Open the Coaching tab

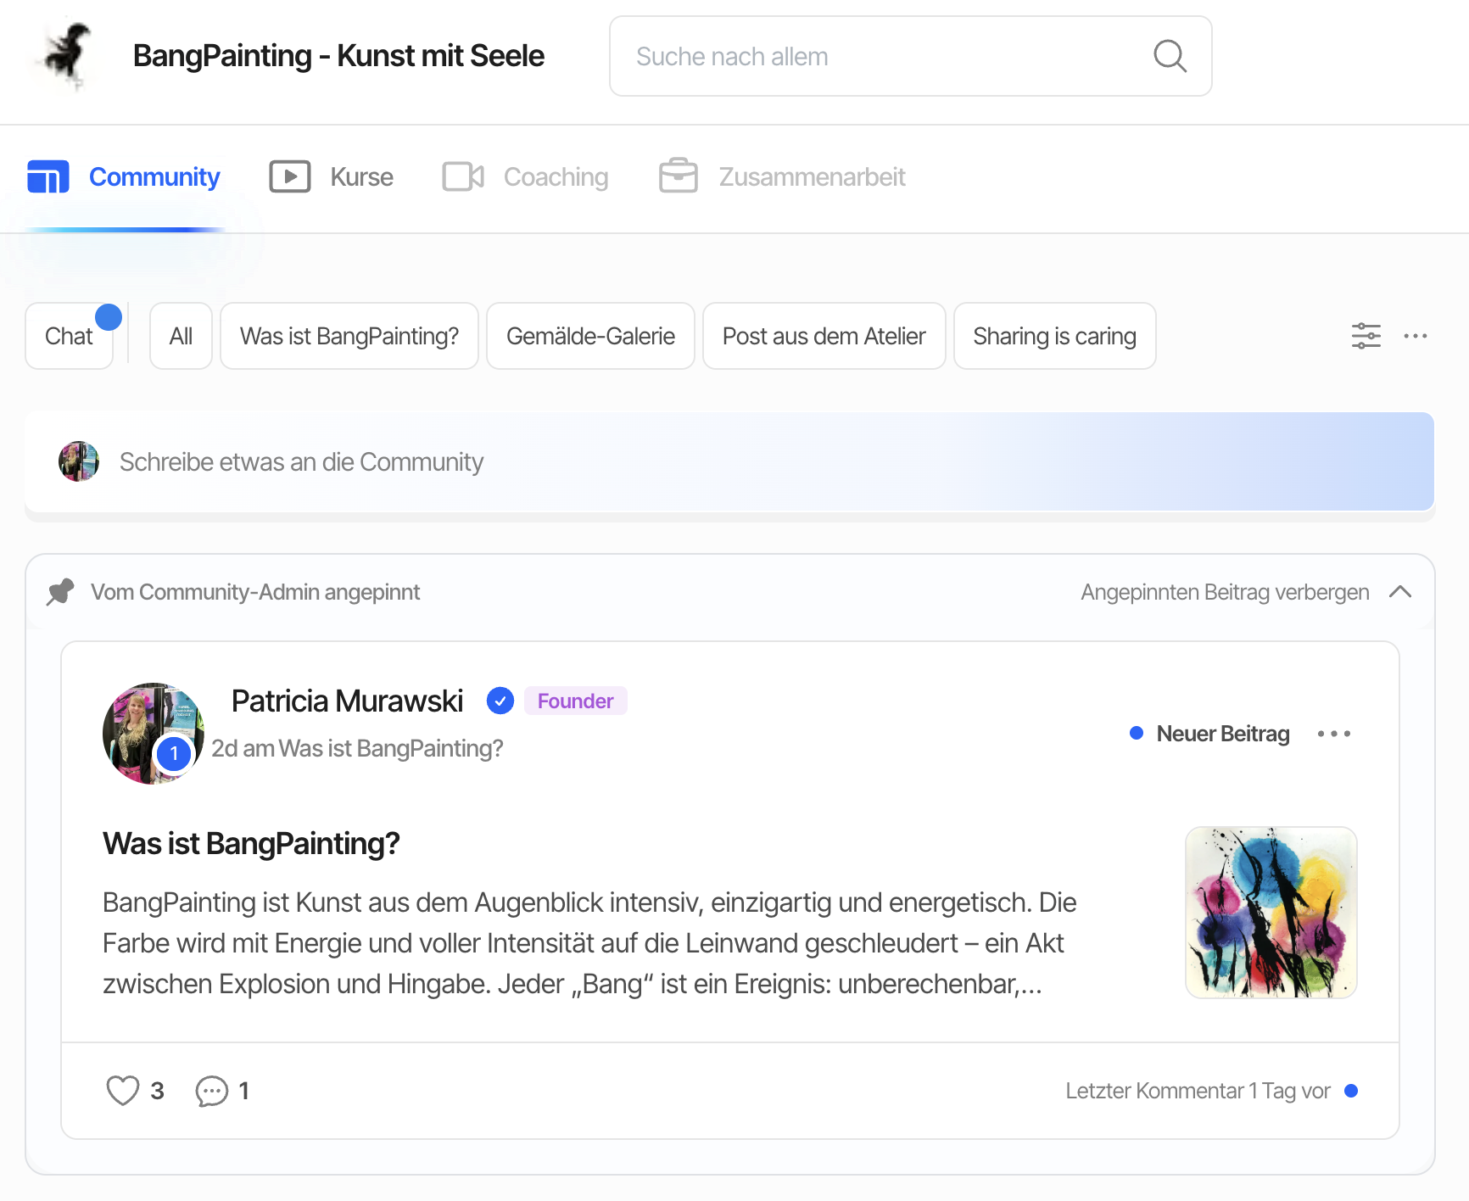[x=525, y=176]
